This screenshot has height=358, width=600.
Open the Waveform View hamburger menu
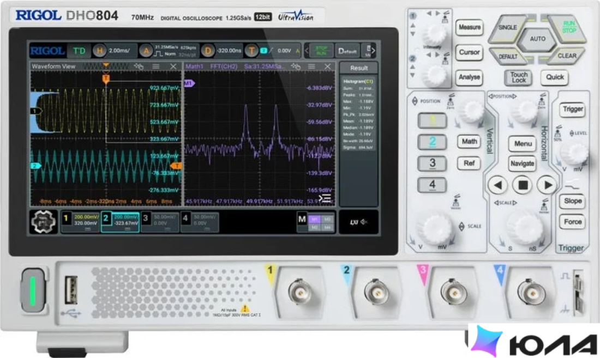coord(156,66)
